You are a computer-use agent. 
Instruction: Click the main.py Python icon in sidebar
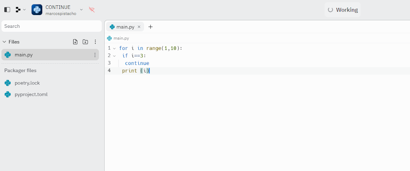tap(8, 55)
